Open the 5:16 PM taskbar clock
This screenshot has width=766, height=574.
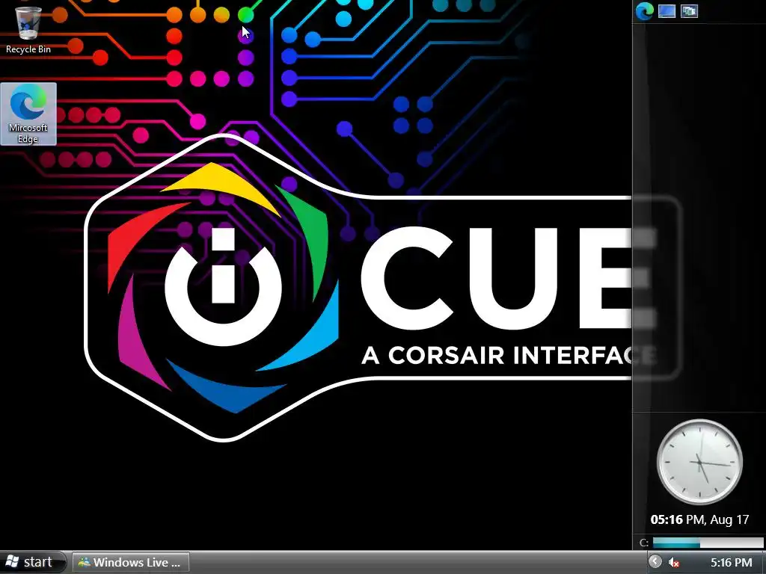(731, 562)
